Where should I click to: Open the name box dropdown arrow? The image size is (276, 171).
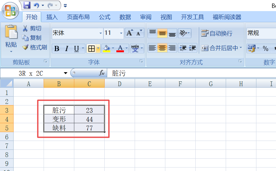(65, 73)
